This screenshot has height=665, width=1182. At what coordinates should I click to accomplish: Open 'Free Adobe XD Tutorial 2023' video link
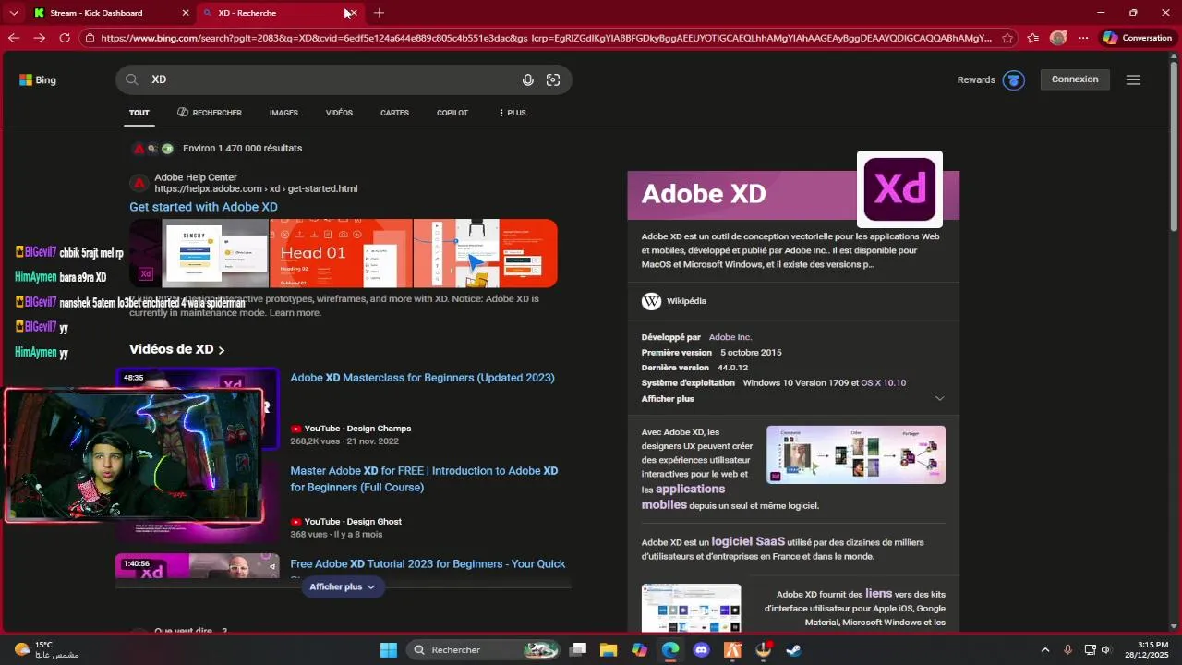(x=428, y=563)
